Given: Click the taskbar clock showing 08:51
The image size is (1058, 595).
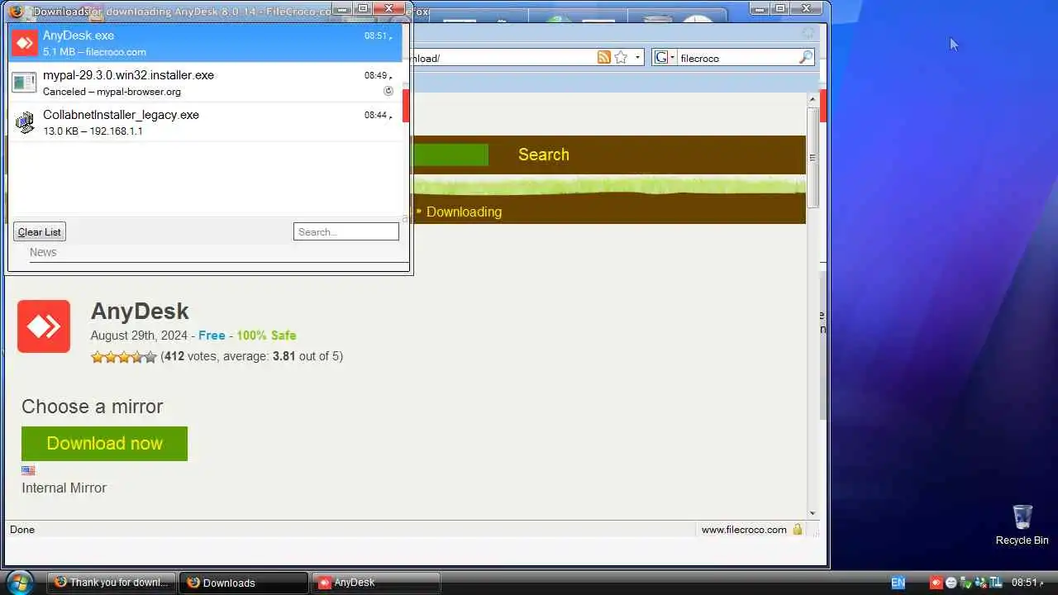Looking at the screenshot, I should tap(1027, 583).
